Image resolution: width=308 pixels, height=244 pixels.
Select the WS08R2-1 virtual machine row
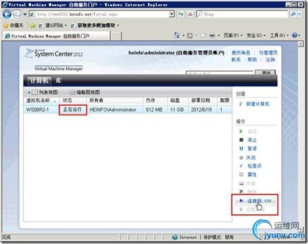click(128, 110)
